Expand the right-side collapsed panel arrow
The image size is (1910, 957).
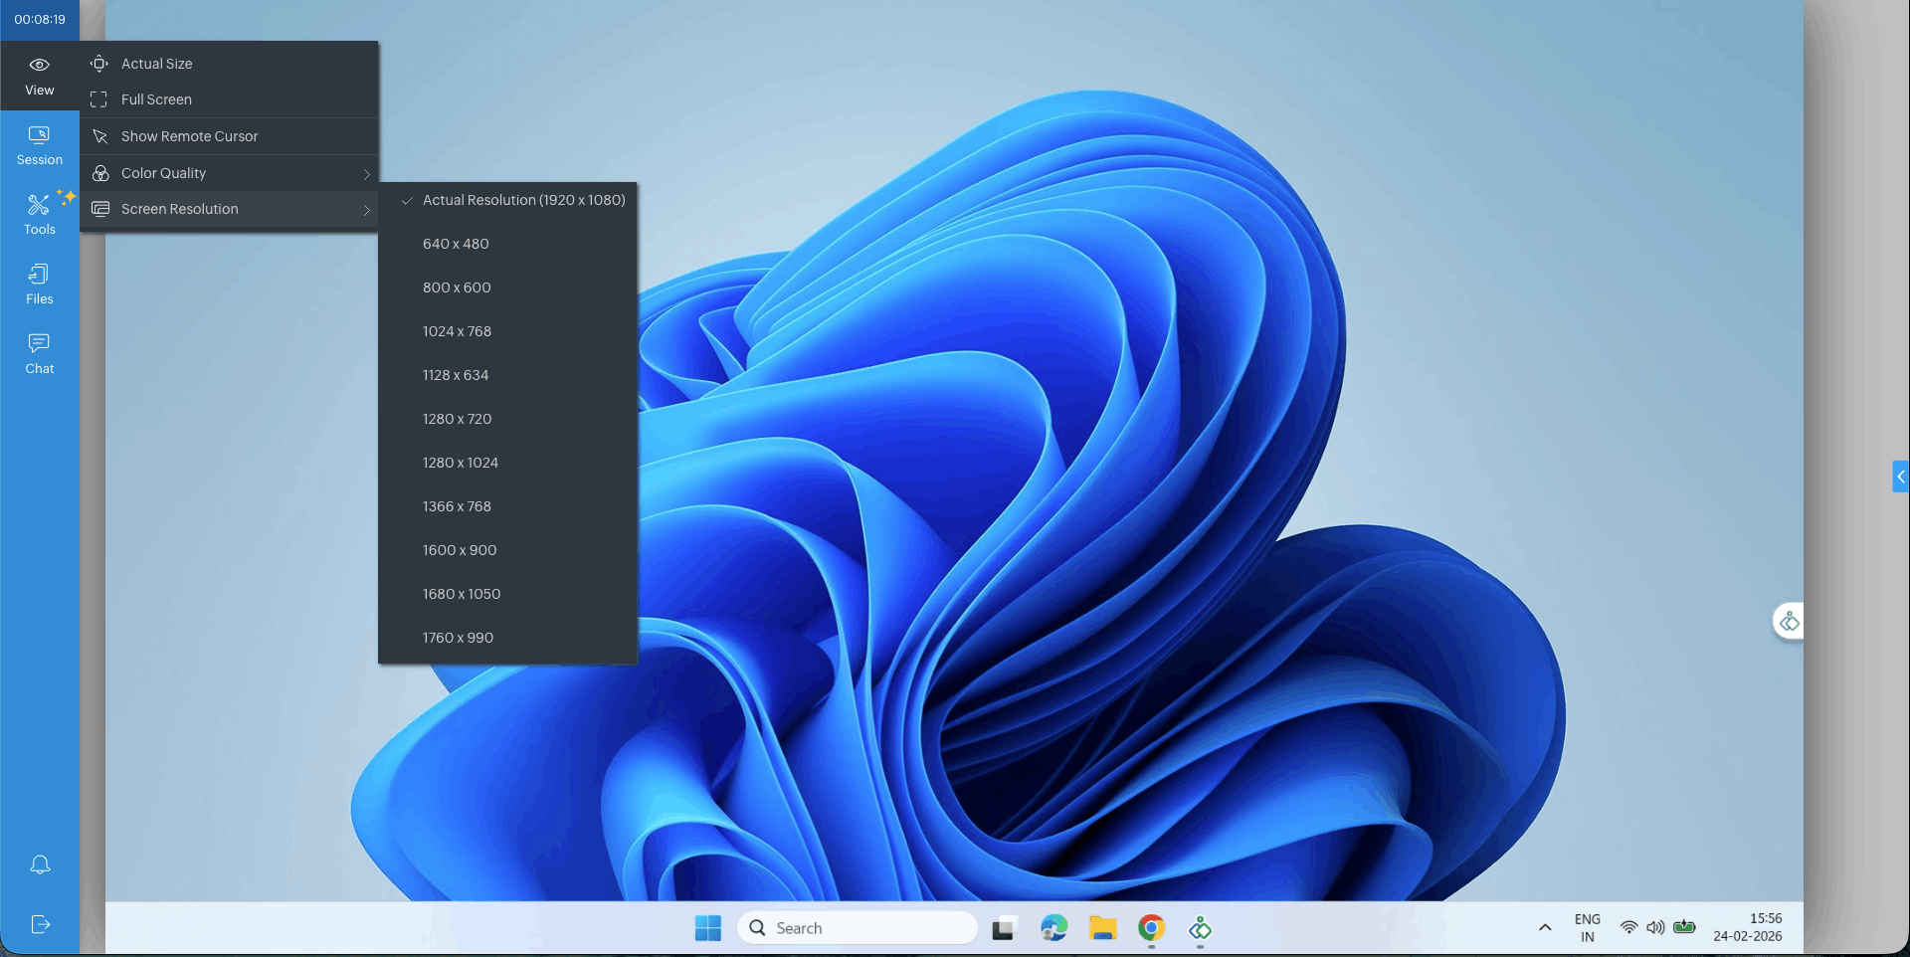(x=1900, y=477)
